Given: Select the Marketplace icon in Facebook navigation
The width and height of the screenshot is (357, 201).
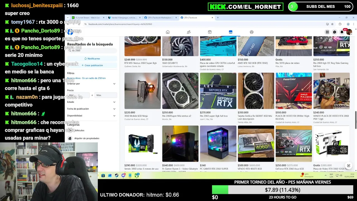Looking at the screenshot, I should (x=231, y=32).
